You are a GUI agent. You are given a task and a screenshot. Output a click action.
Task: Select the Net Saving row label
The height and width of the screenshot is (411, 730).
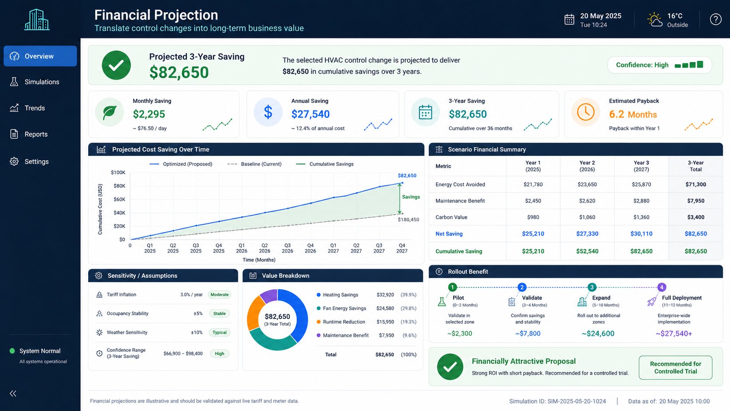tap(449, 234)
